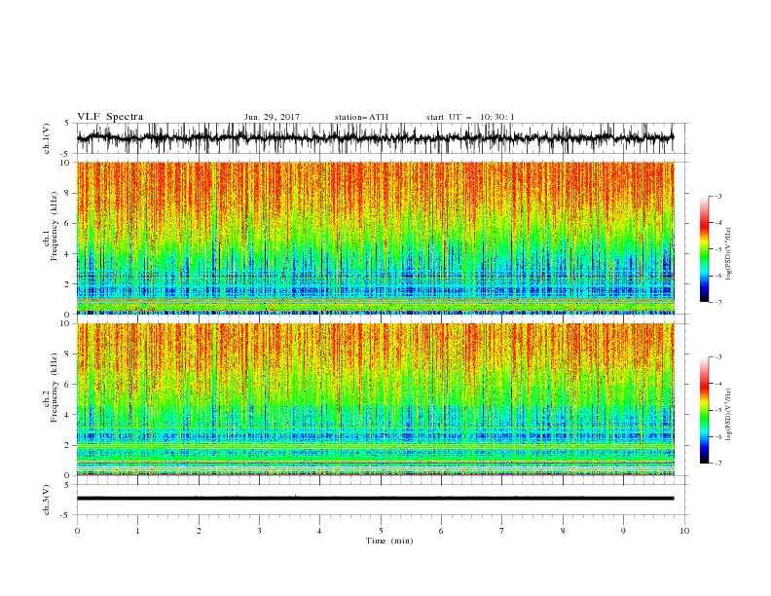The image size is (771, 596).
Task: Click the ch.1 color bar log(PSD) label
Action: (x=728, y=254)
